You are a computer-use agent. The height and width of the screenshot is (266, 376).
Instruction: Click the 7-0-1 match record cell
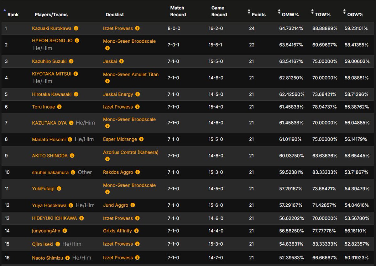174,45
